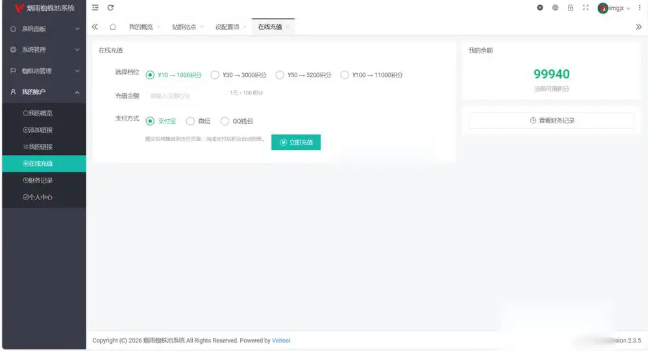This screenshot has height=351, width=649.
Task: Open the globe language icon
Action: pyautogui.click(x=556, y=7)
